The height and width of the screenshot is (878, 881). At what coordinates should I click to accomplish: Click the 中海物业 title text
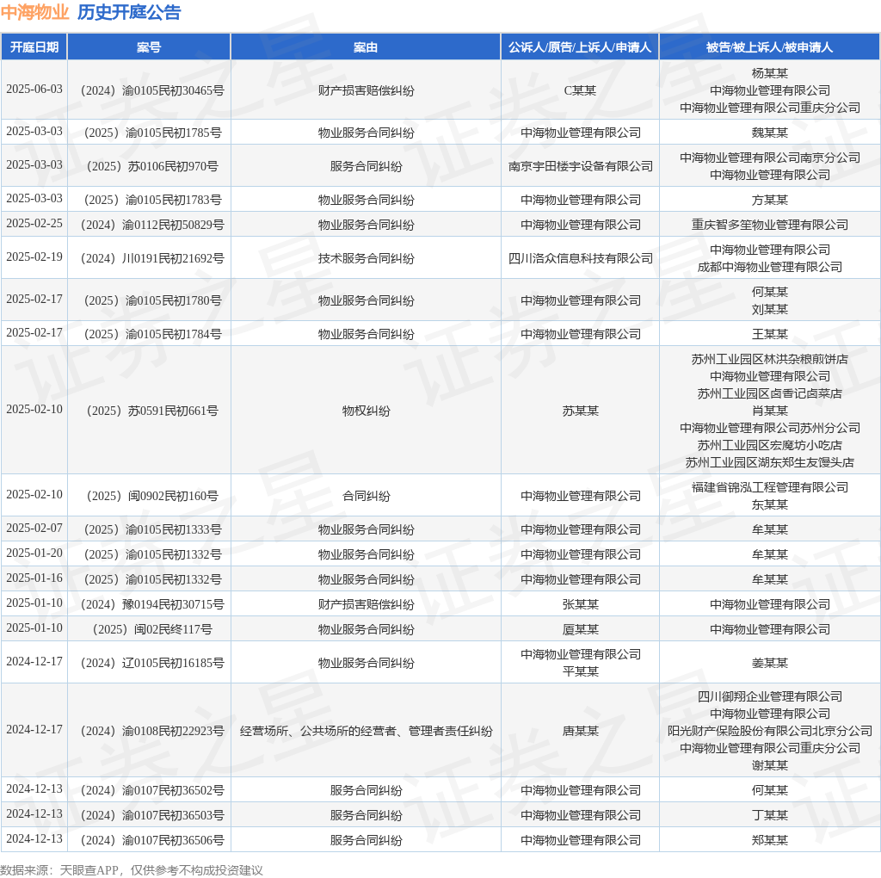[x=34, y=12]
